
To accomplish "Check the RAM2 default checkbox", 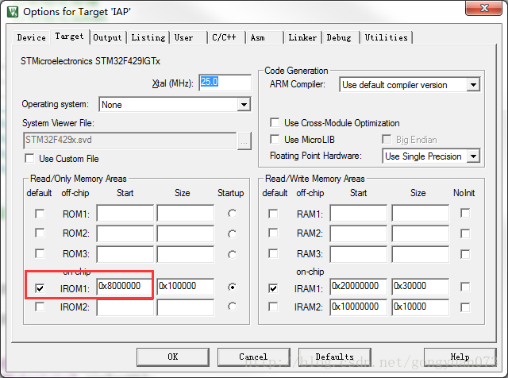I will (x=273, y=233).
